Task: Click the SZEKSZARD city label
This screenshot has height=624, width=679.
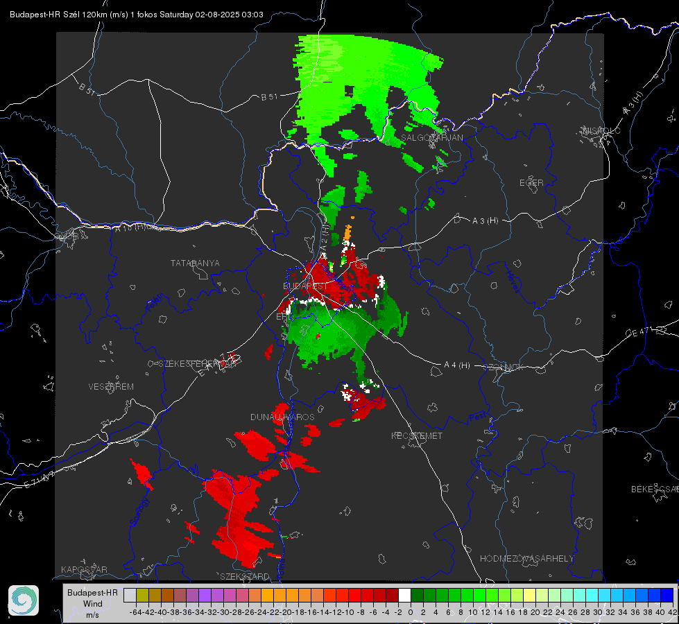Action: click(245, 576)
